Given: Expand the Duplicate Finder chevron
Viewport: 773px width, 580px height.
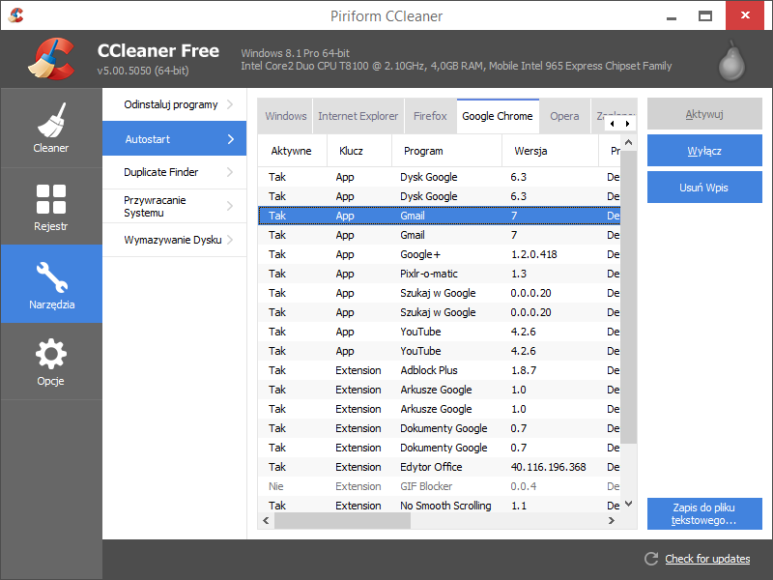Looking at the screenshot, I should click(x=230, y=172).
